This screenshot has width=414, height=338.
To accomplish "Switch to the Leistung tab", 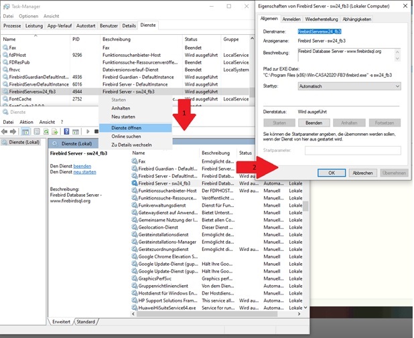I will pos(34,25).
